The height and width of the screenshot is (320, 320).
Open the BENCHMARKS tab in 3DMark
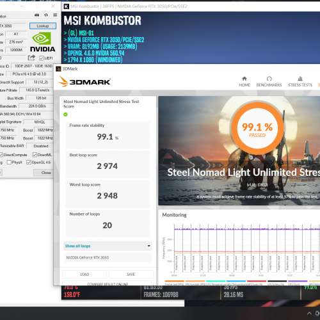tap(269, 82)
